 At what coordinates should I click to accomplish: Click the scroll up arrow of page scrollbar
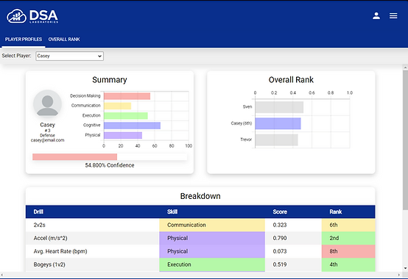405,68
